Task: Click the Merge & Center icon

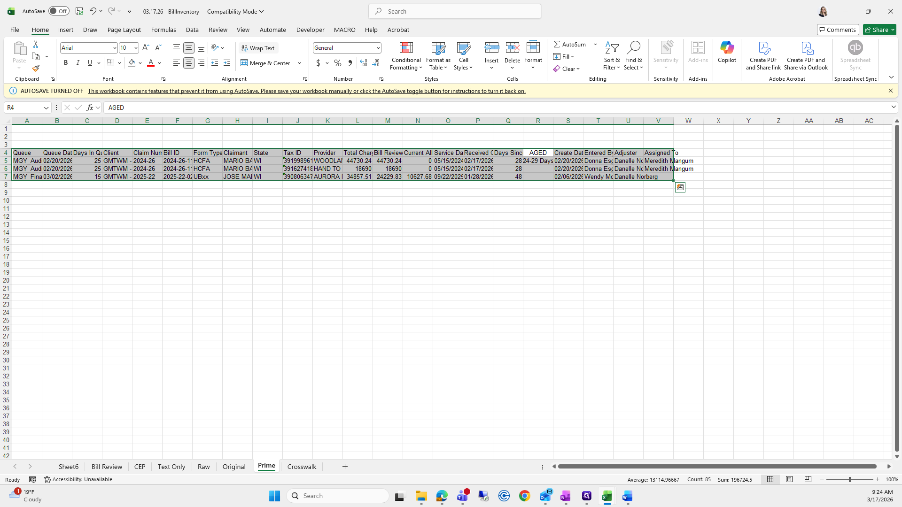Action: pos(266,63)
